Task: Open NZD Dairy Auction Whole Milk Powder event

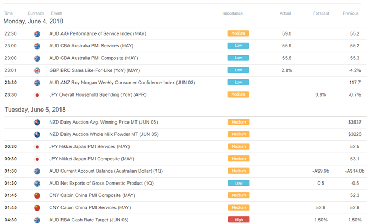Action: (x=104, y=134)
